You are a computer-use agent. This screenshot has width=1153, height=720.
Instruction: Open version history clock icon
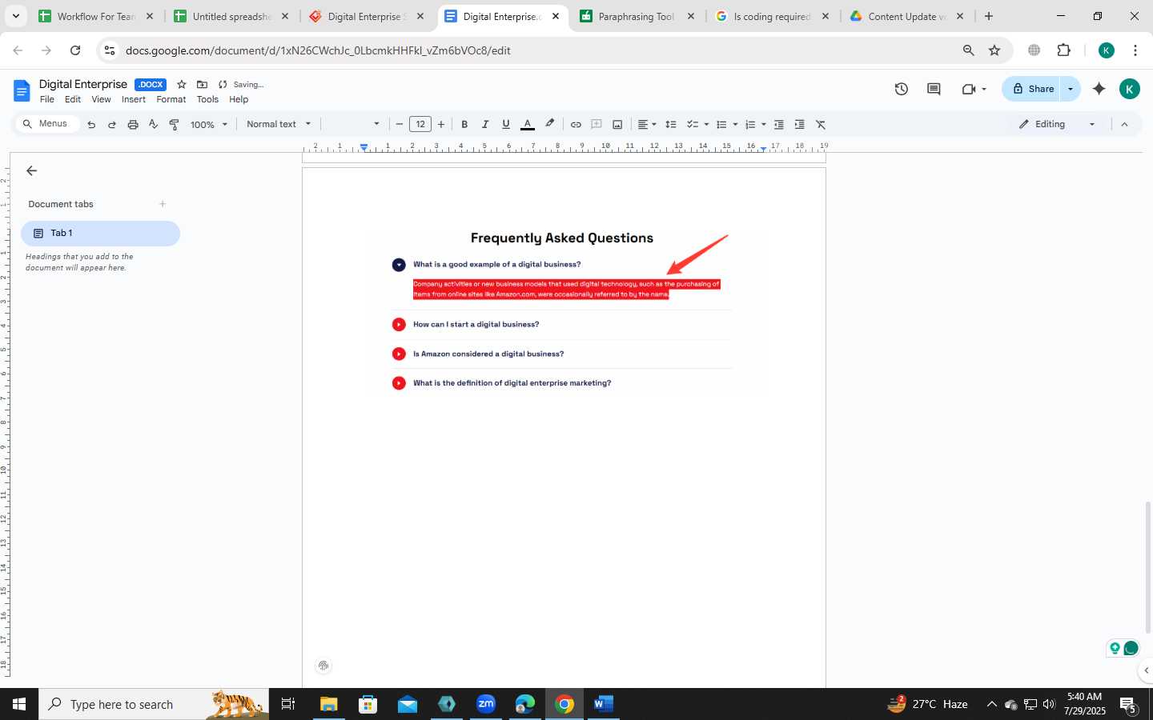902,90
